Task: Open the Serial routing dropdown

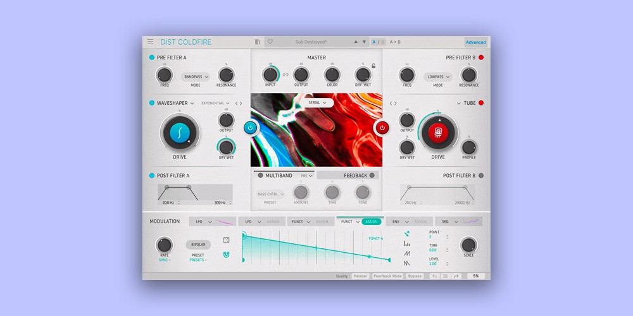Action: pos(318,102)
